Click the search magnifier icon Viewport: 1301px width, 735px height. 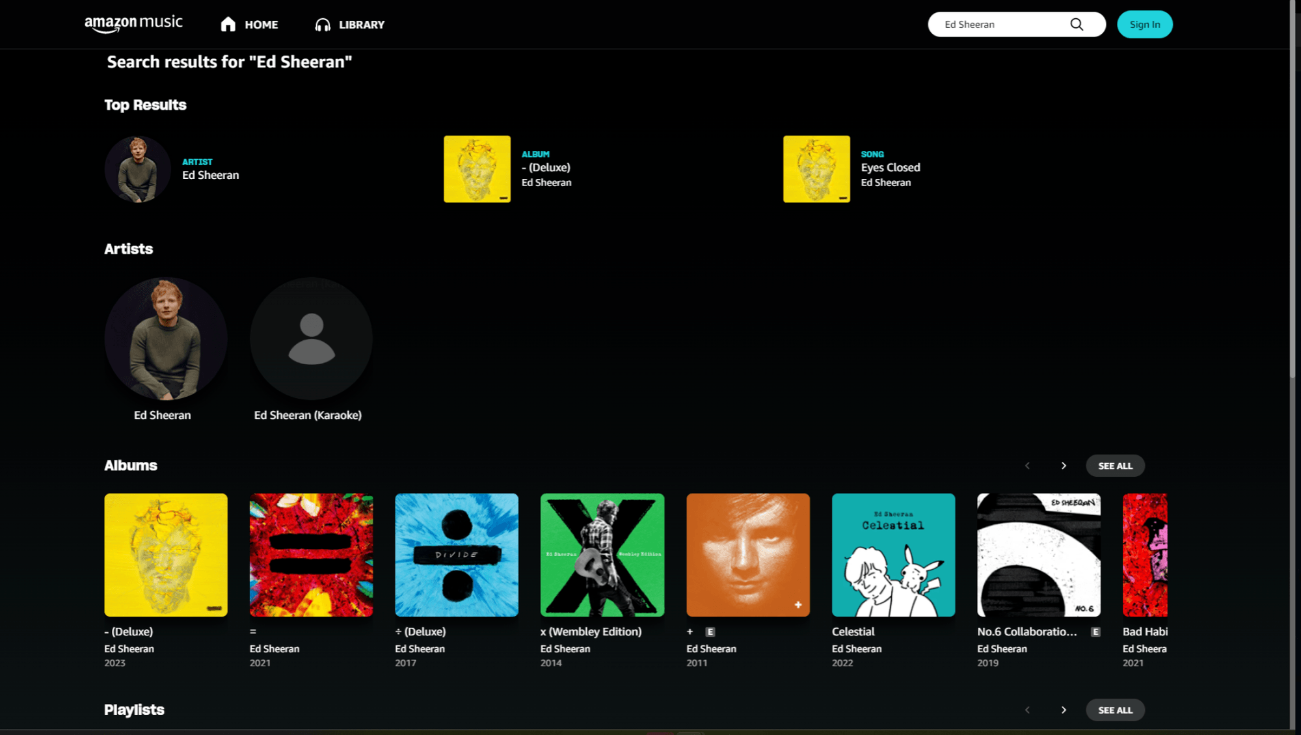(x=1077, y=24)
